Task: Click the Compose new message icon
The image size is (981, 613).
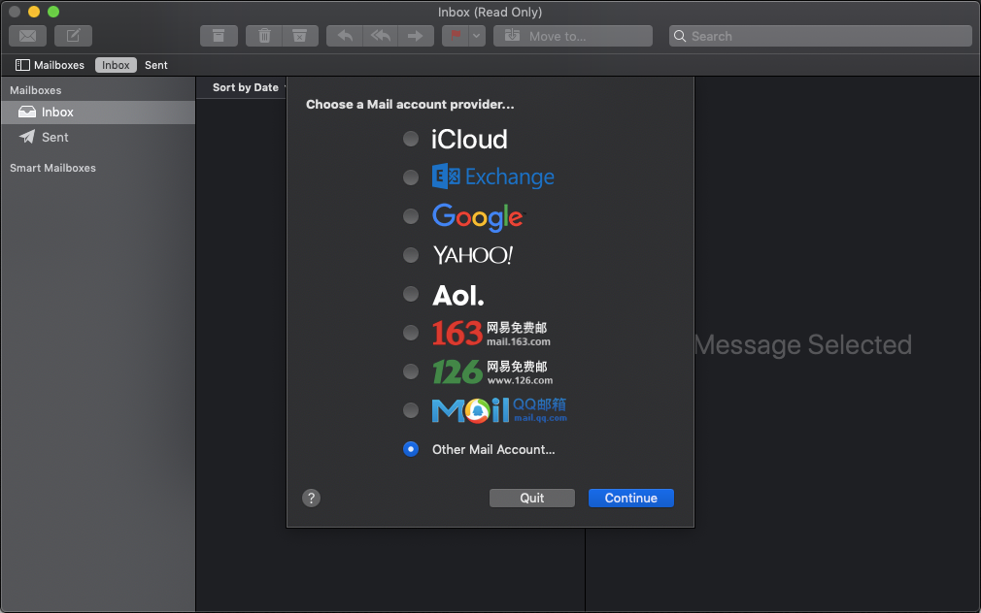Action: (x=73, y=36)
